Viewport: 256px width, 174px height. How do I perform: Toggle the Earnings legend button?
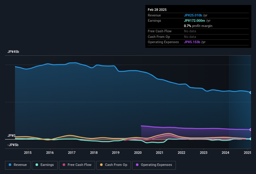tap(45, 165)
